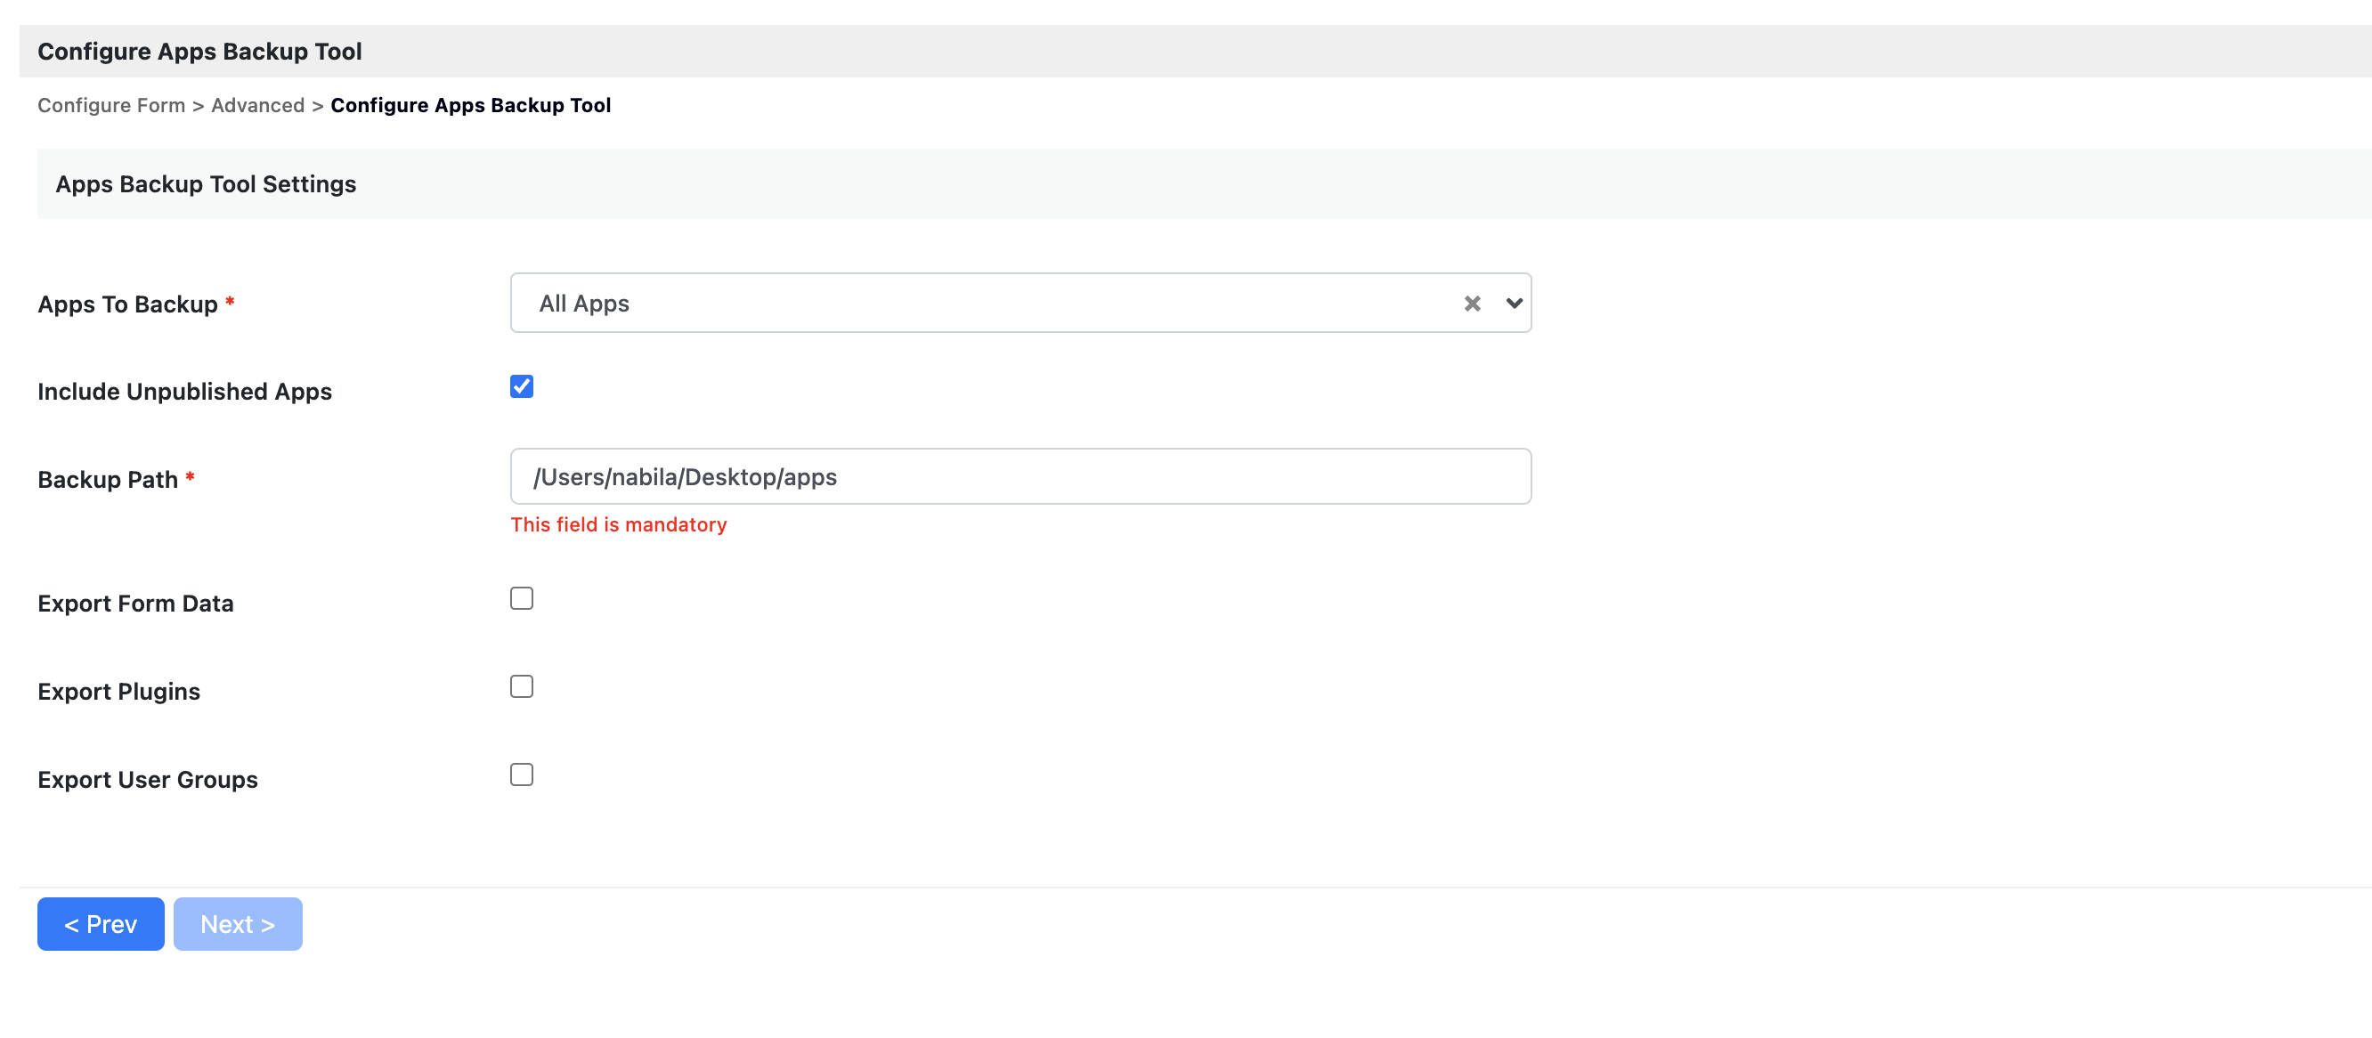Click the Configure Apps Backup Tool breadcrumb
Image resolution: width=2372 pixels, height=1038 pixels.
469,105
